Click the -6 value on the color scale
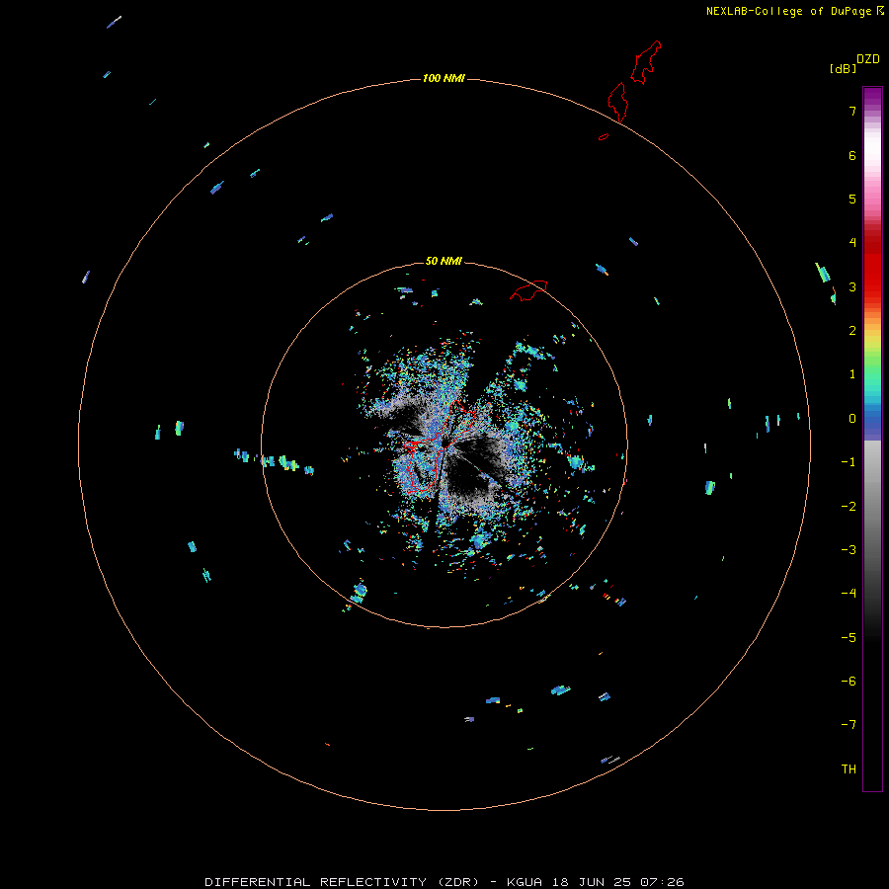 pos(849,682)
